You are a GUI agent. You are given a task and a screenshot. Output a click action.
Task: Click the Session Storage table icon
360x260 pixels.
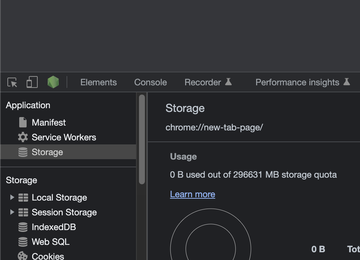tap(24, 212)
